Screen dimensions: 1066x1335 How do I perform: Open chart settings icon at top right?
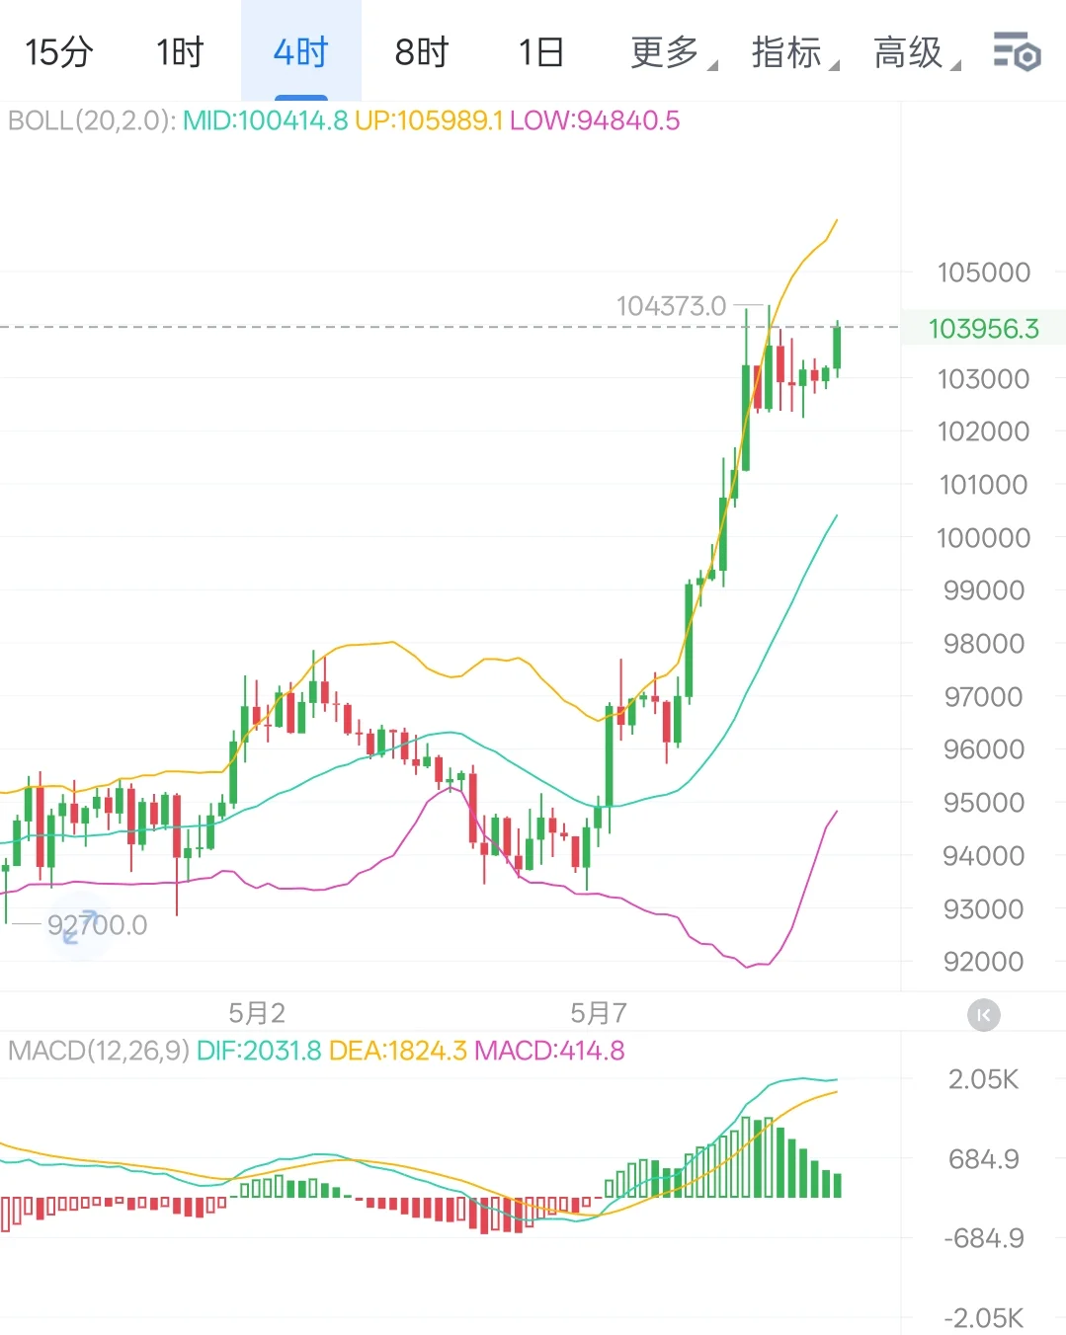tap(1017, 51)
